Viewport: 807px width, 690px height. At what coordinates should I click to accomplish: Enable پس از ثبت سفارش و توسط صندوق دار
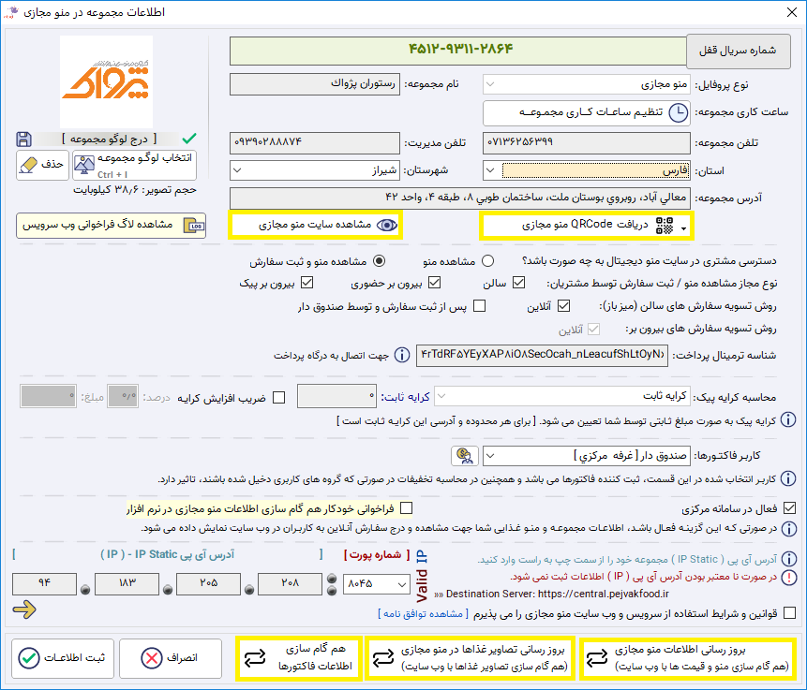click(x=479, y=306)
